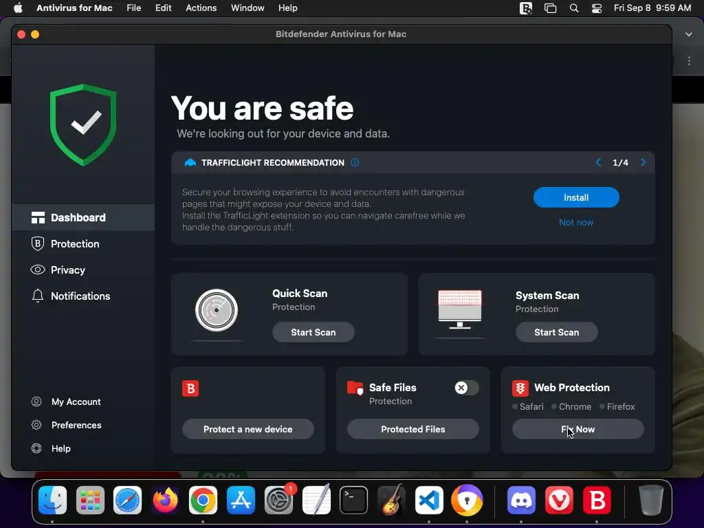Open Google Chrome from the Dock
The width and height of the screenshot is (704, 528).
203,500
